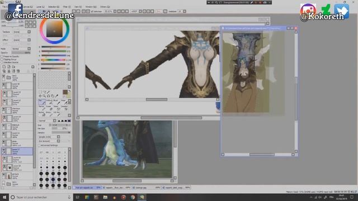Adjust the hue H color slider
This screenshot has width=358, height=201.
[x=54, y=60]
